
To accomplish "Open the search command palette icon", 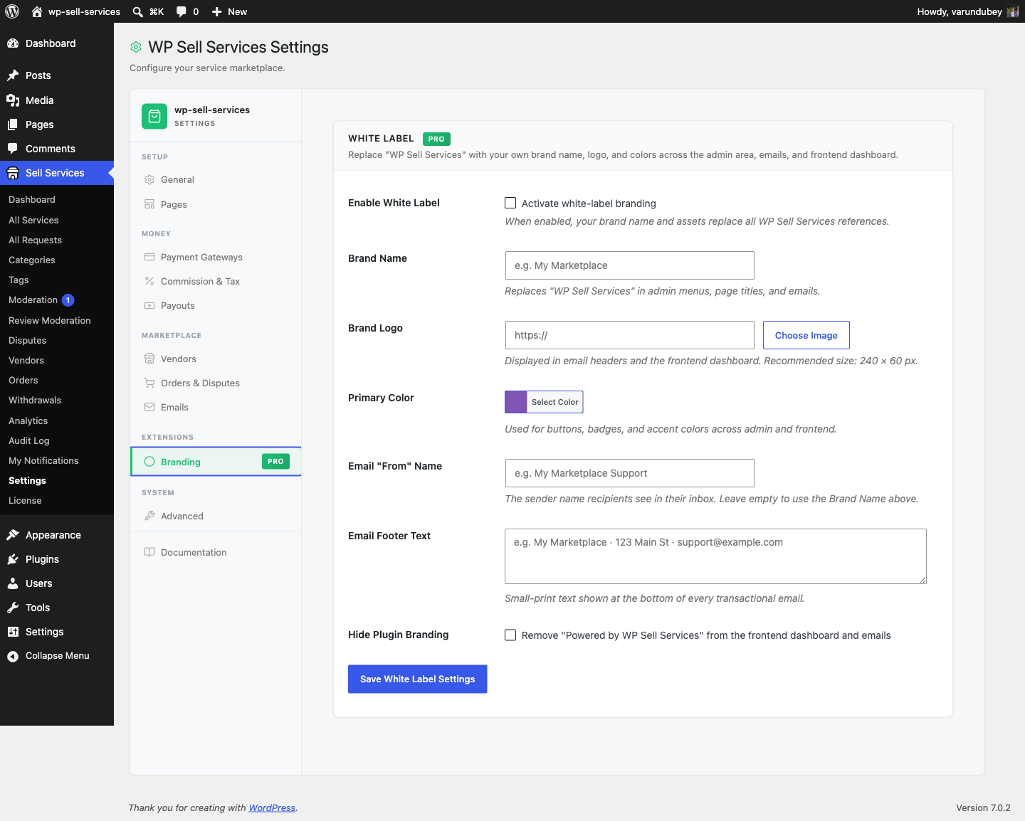I will pyautogui.click(x=138, y=11).
